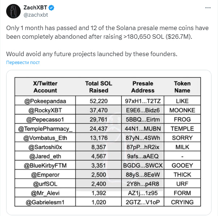Screen dimensions: 218x216
Task: Select the 'Total SOL Raised' column header
Action: click(99, 87)
